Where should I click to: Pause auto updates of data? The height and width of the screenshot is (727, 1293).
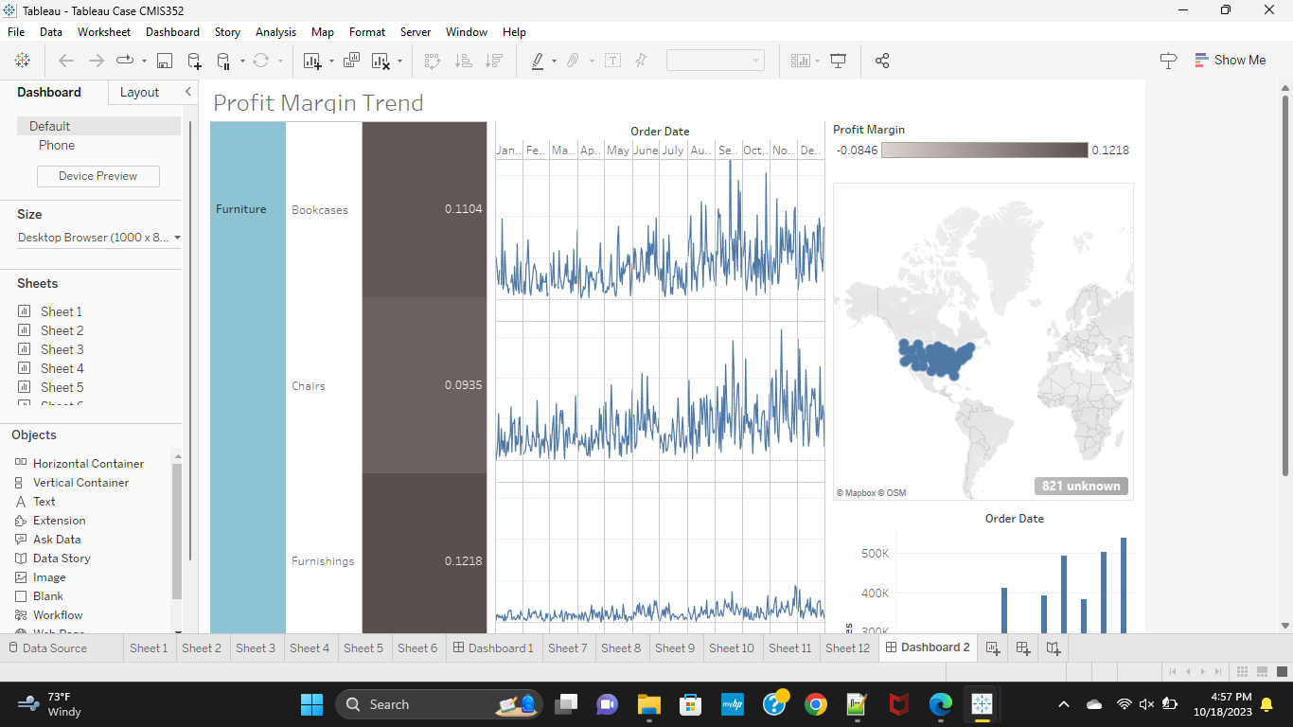pyautogui.click(x=223, y=61)
